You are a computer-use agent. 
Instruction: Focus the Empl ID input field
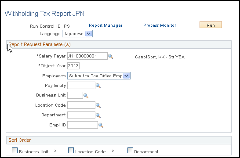pyautogui.click(x=83, y=125)
